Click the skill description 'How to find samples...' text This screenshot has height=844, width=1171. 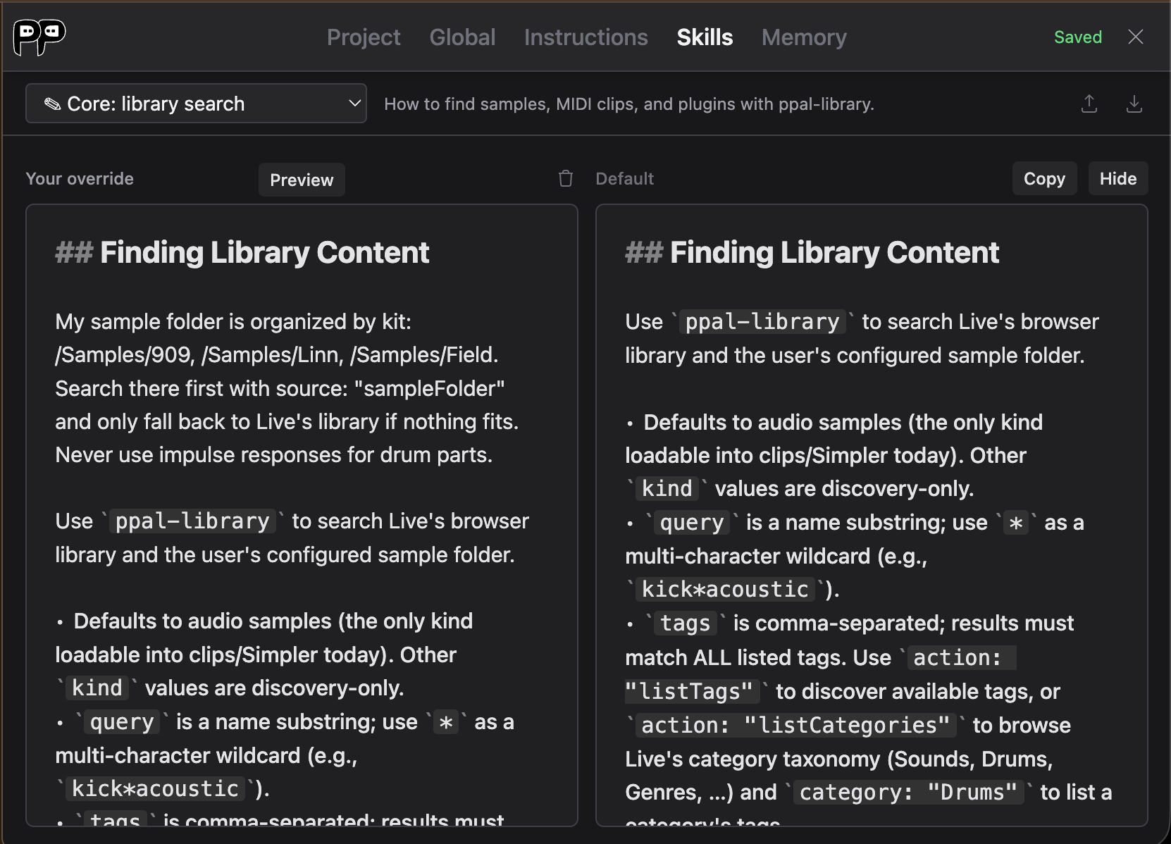tap(628, 104)
